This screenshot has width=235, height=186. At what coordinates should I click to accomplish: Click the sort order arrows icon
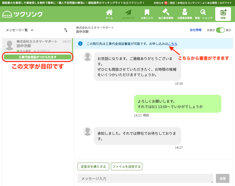pyautogui.click(x=66, y=30)
